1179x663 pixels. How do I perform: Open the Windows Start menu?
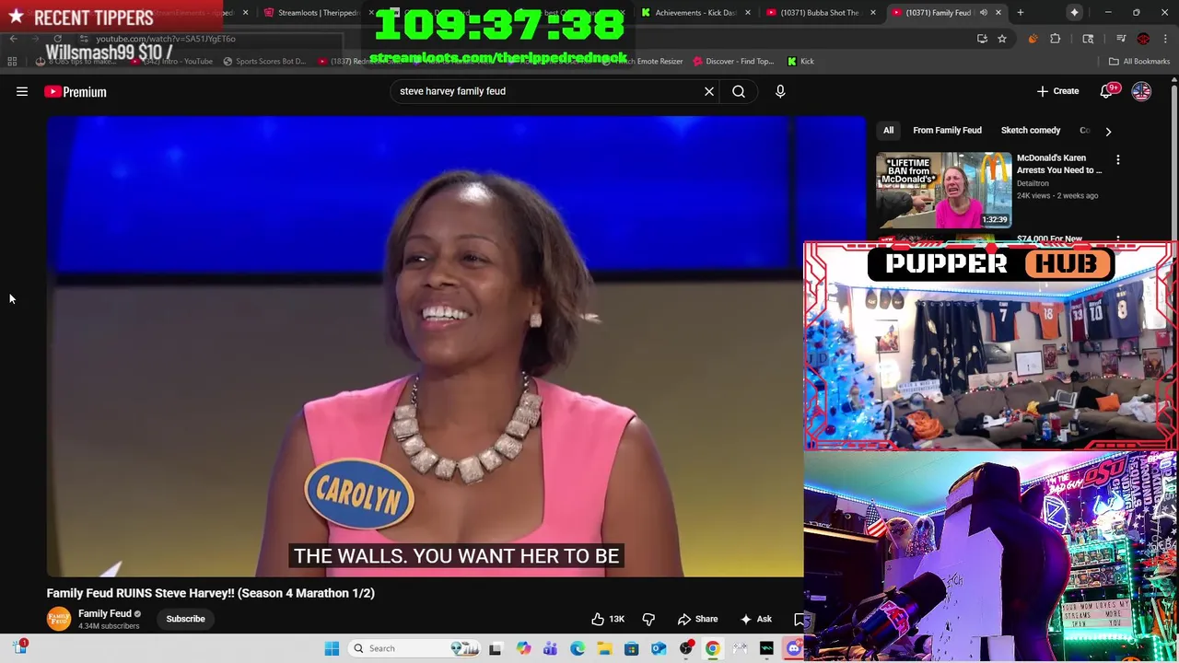click(x=332, y=648)
